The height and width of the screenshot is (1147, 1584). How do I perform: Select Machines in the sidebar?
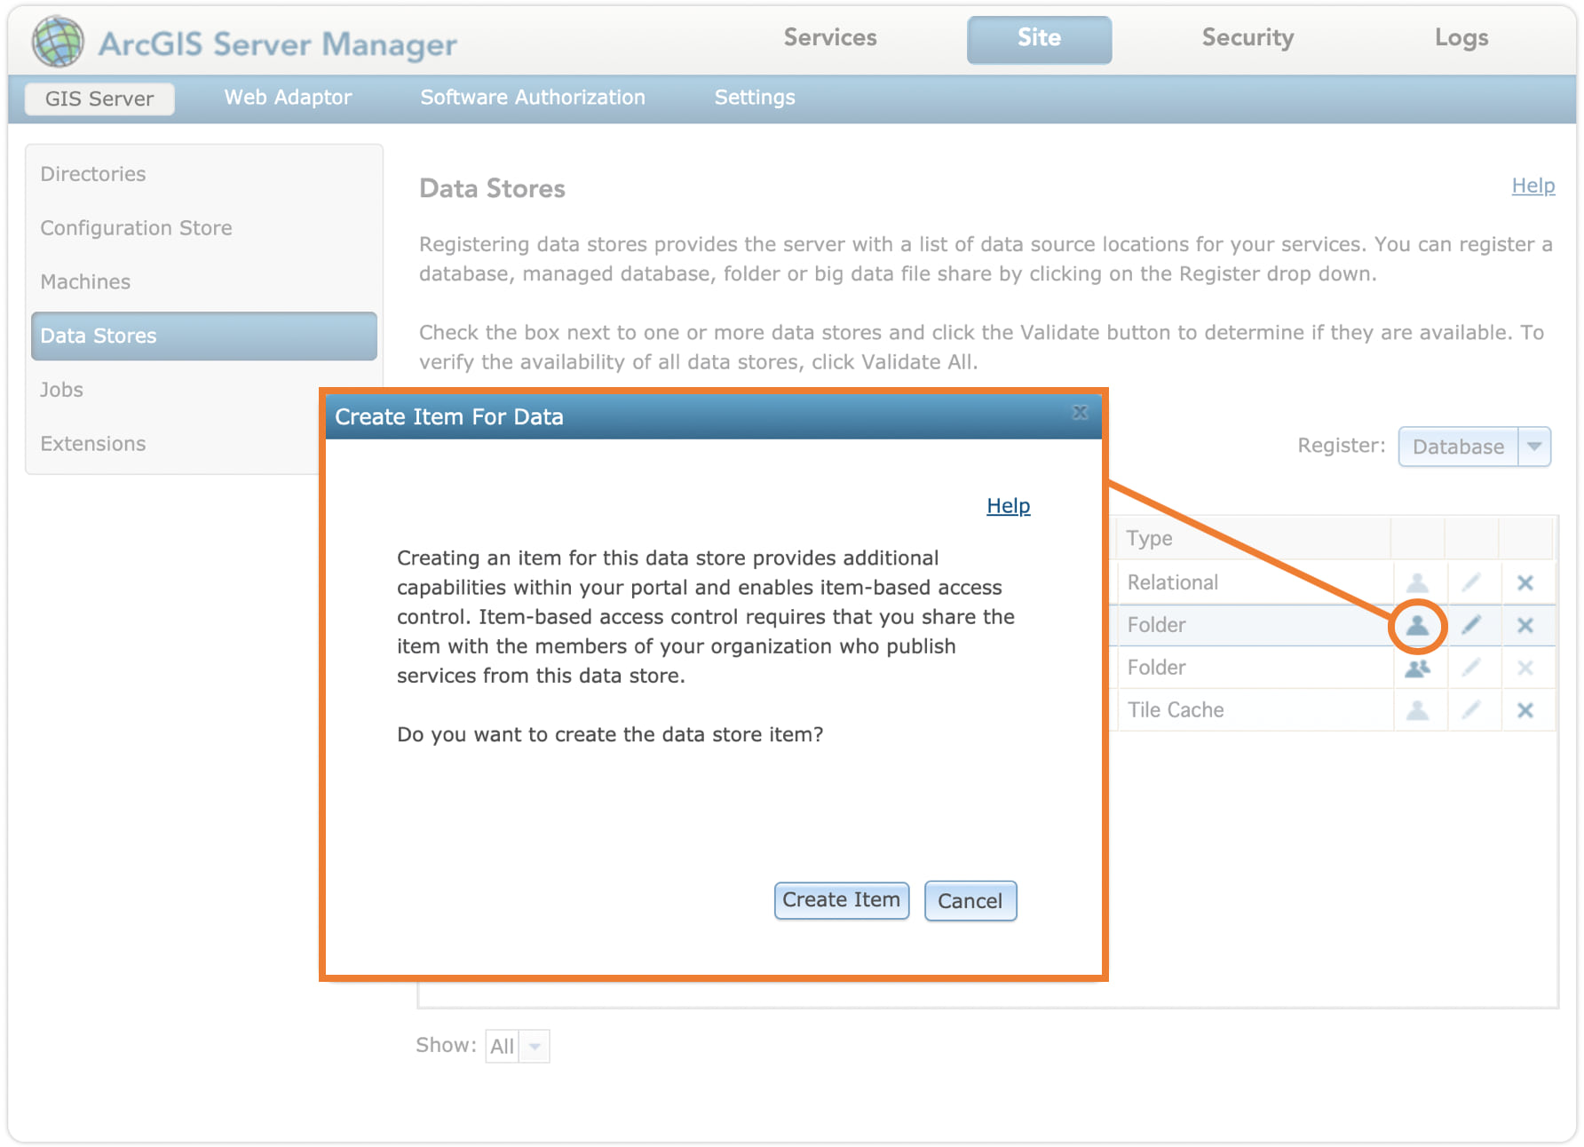[x=85, y=281]
